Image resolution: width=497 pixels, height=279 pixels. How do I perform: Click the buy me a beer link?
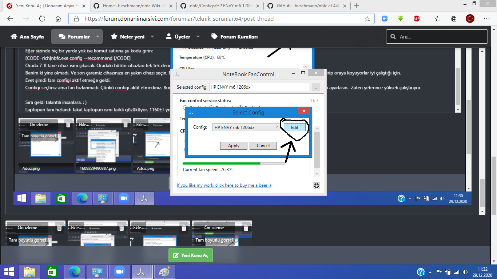(224, 185)
